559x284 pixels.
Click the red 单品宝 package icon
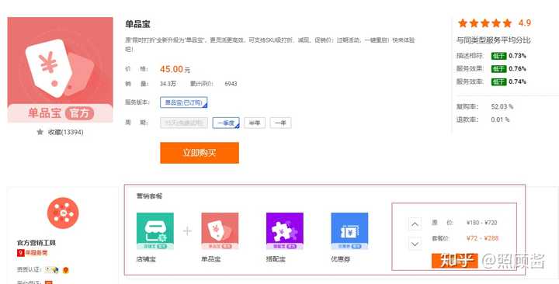click(x=220, y=231)
